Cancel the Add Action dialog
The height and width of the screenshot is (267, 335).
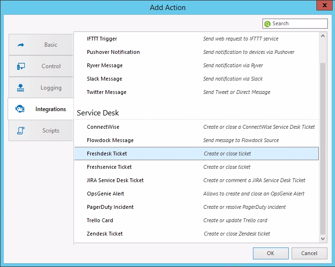coord(309,253)
